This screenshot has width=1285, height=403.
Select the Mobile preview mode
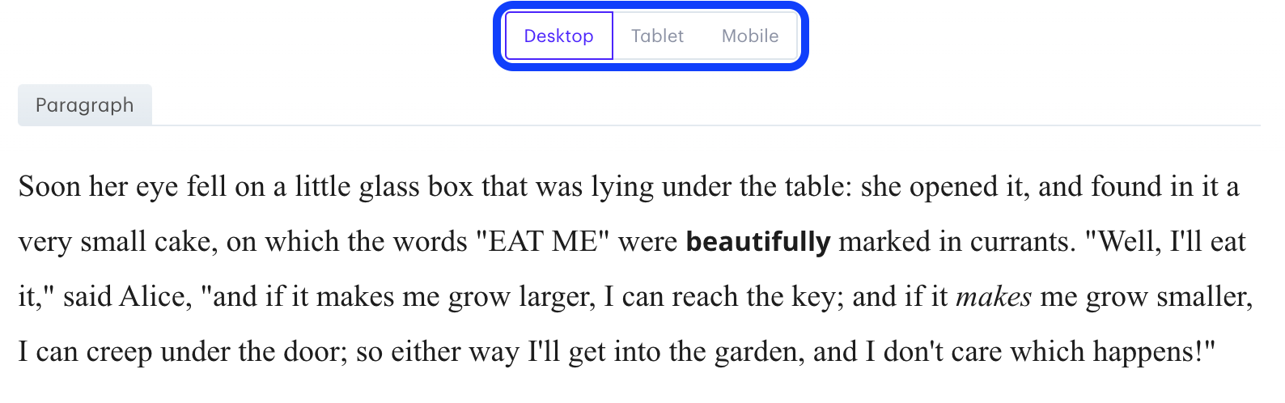coord(750,36)
